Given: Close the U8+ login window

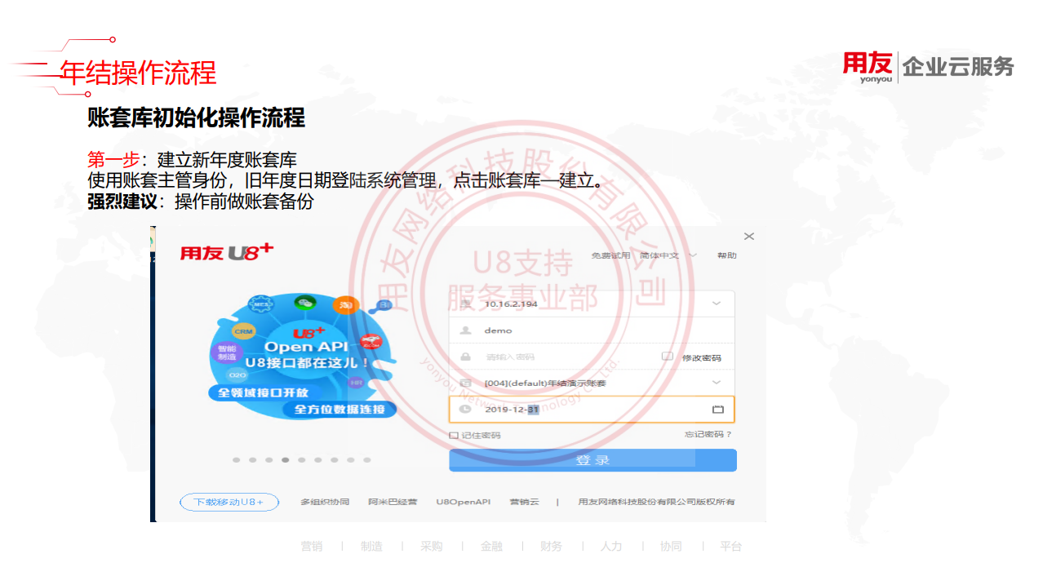Looking at the screenshot, I should [749, 237].
